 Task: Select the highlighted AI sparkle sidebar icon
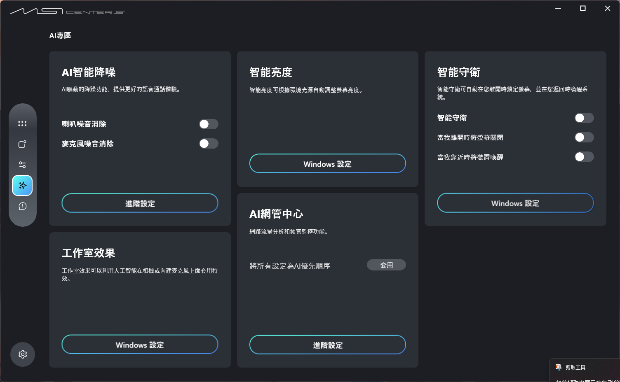[x=22, y=185]
